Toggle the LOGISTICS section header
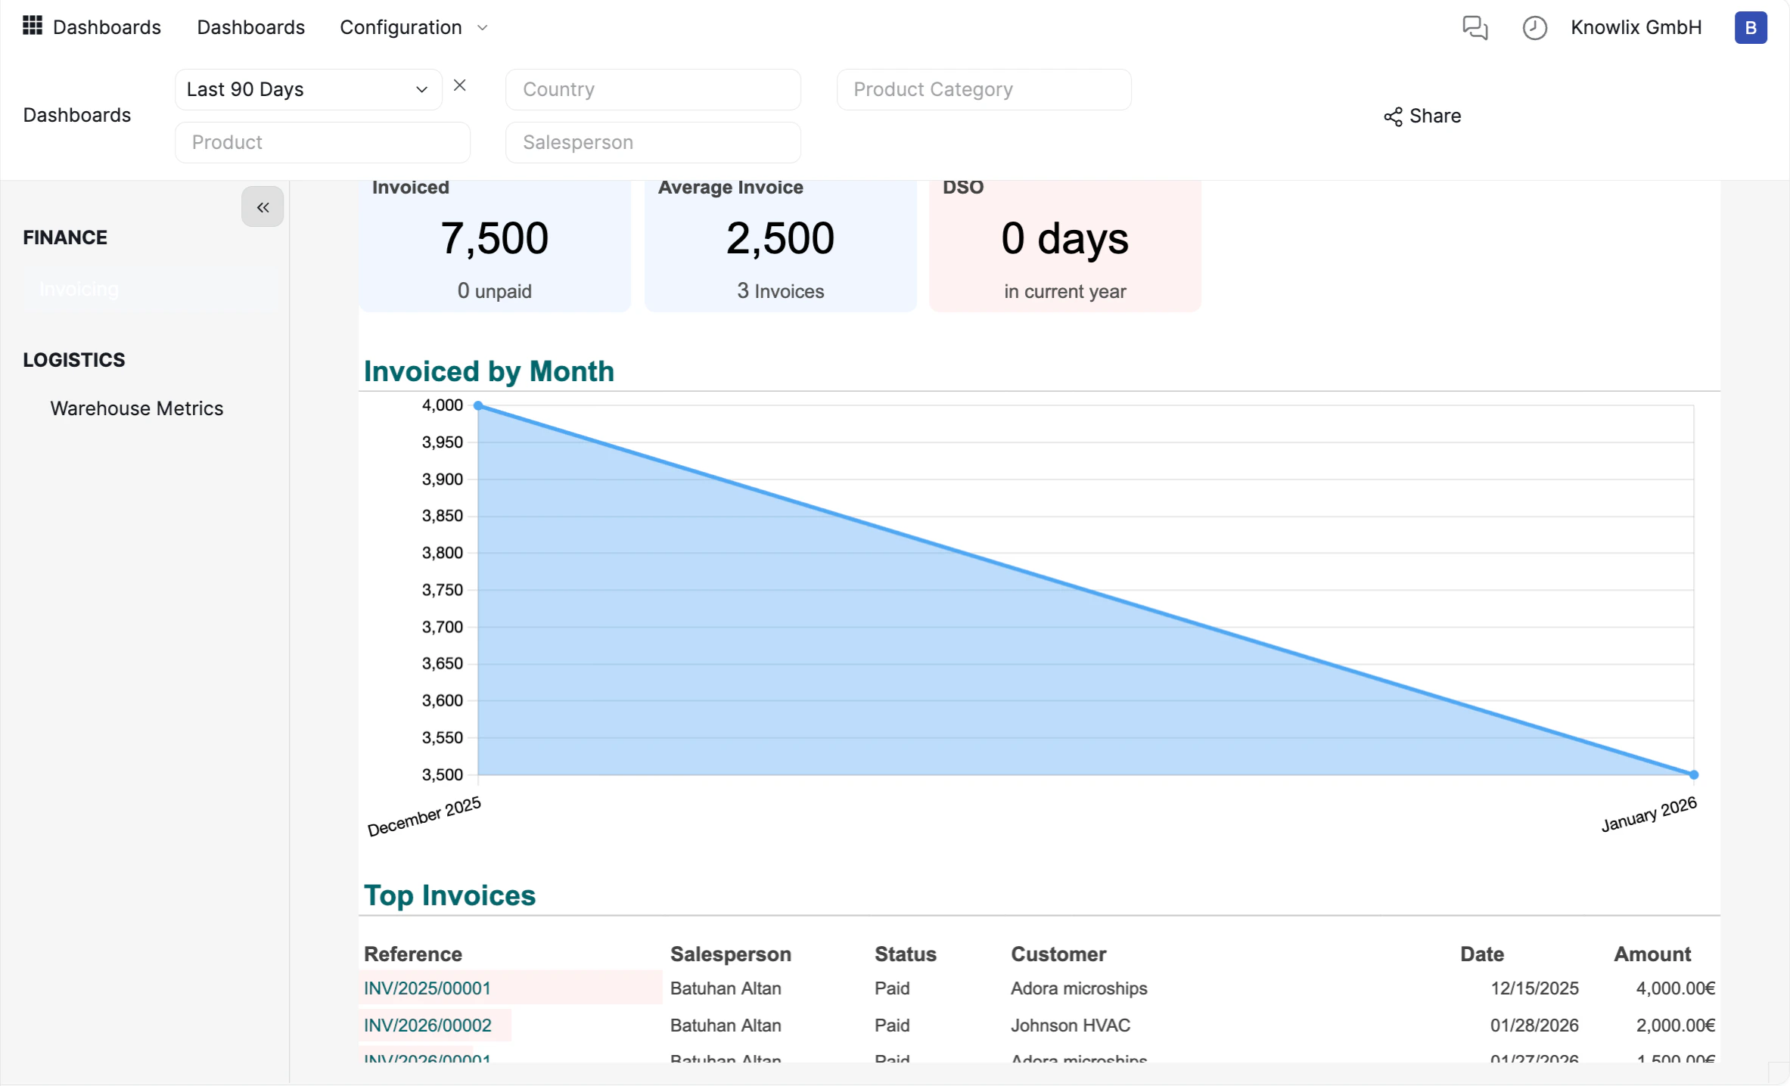The width and height of the screenshot is (1790, 1086). pyautogui.click(x=73, y=359)
